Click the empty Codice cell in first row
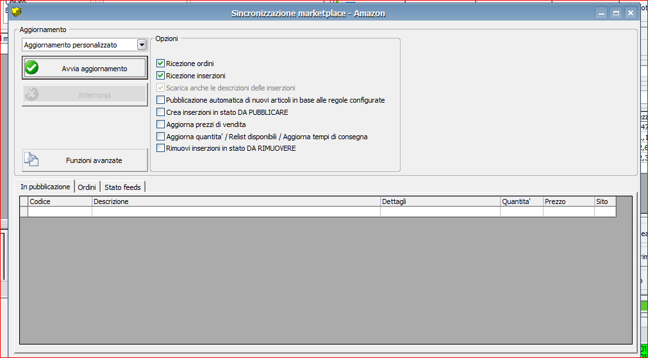Screen dimensions: 648x358 pos(60,212)
